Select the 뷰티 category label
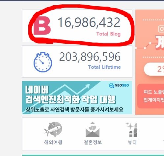Viewport: 164px width, 156px height. 132,142
